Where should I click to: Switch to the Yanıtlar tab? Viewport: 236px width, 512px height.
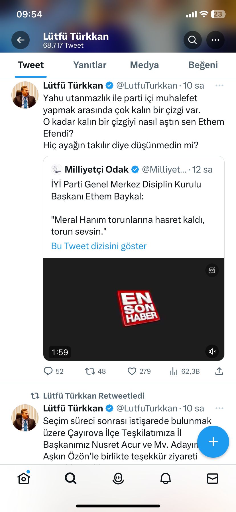(x=90, y=65)
